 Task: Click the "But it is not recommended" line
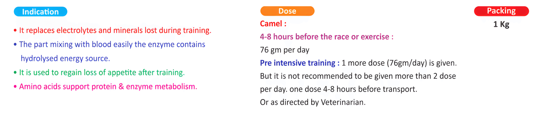358,76
